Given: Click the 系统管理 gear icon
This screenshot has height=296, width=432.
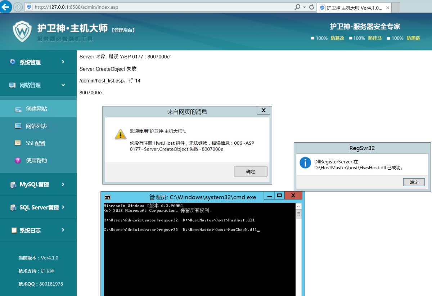Looking at the screenshot, I should pos(13,62).
